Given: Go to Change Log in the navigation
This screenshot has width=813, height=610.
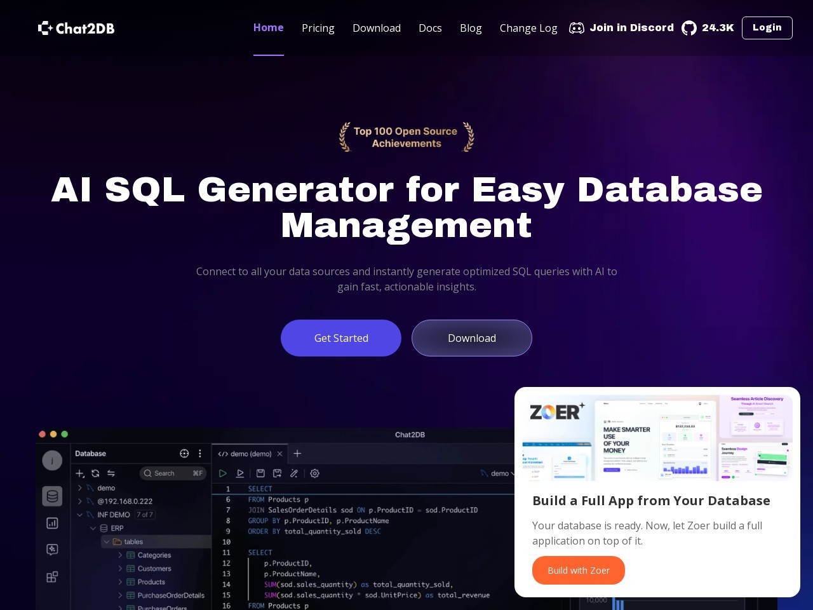Looking at the screenshot, I should [x=528, y=28].
